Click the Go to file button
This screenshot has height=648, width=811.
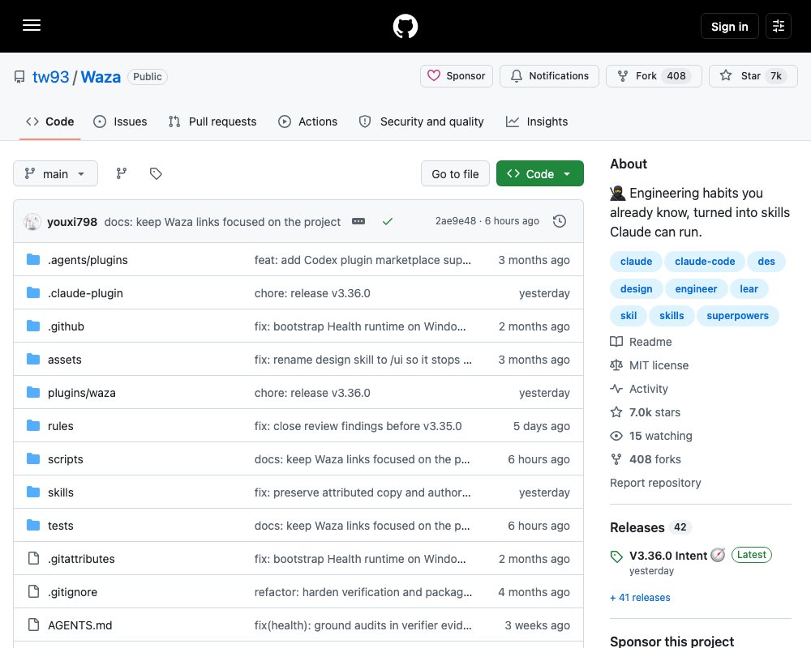click(455, 173)
